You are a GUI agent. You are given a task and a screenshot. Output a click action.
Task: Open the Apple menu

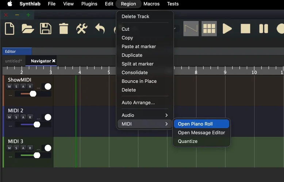pyautogui.click(x=10, y=4)
